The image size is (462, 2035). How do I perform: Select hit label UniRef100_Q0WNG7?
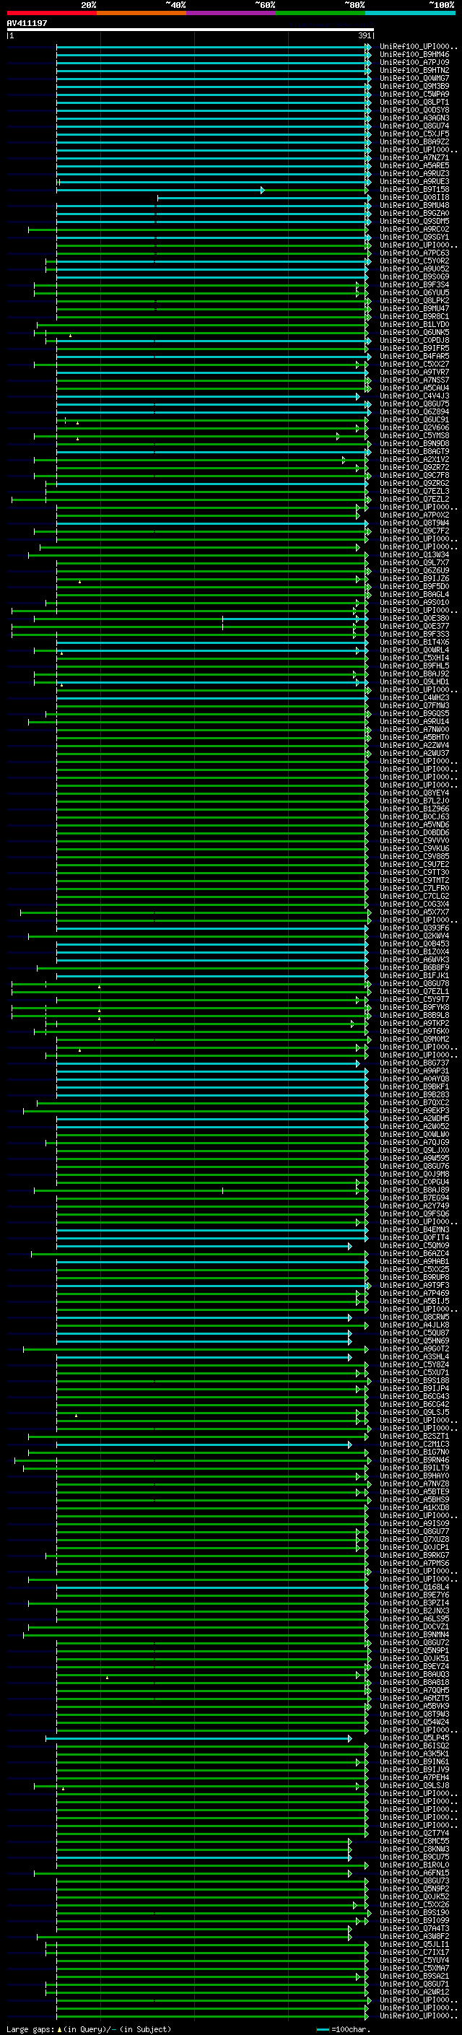414,79
